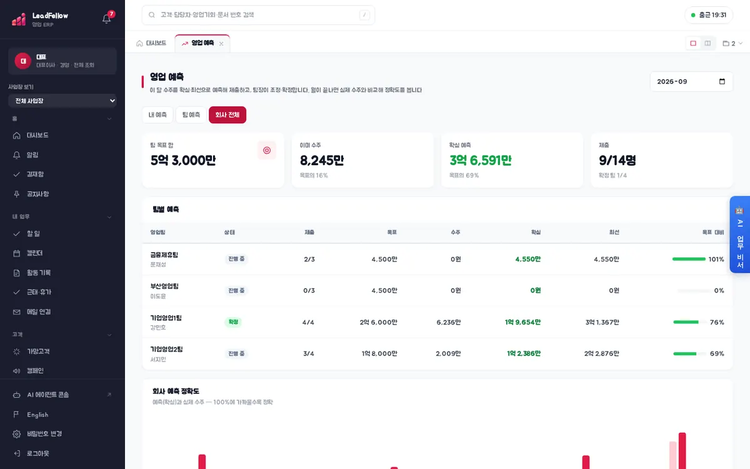Close the 영업 예측 tab
The image size is (750, 469).
(x=221, y=44)
